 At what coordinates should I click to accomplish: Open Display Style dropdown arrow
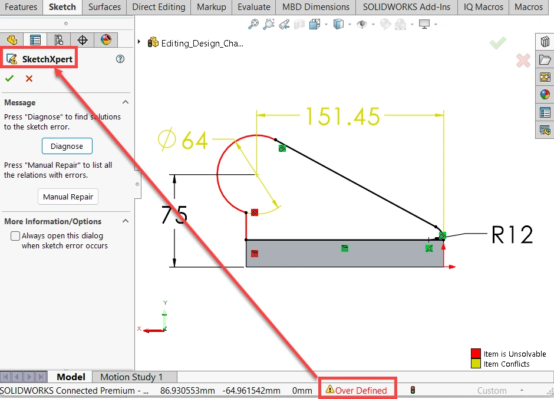pos(349,24)
